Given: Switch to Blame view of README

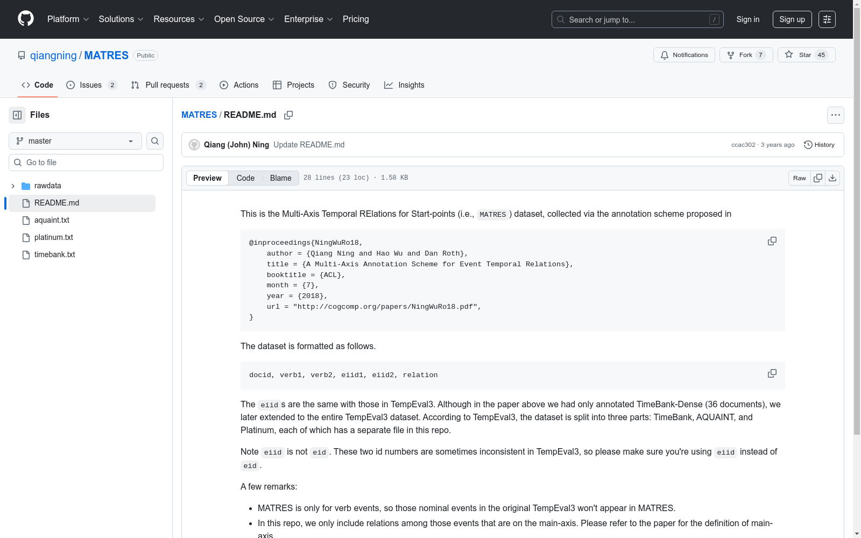Looking at the screenshot, I should tap(280, 178).
